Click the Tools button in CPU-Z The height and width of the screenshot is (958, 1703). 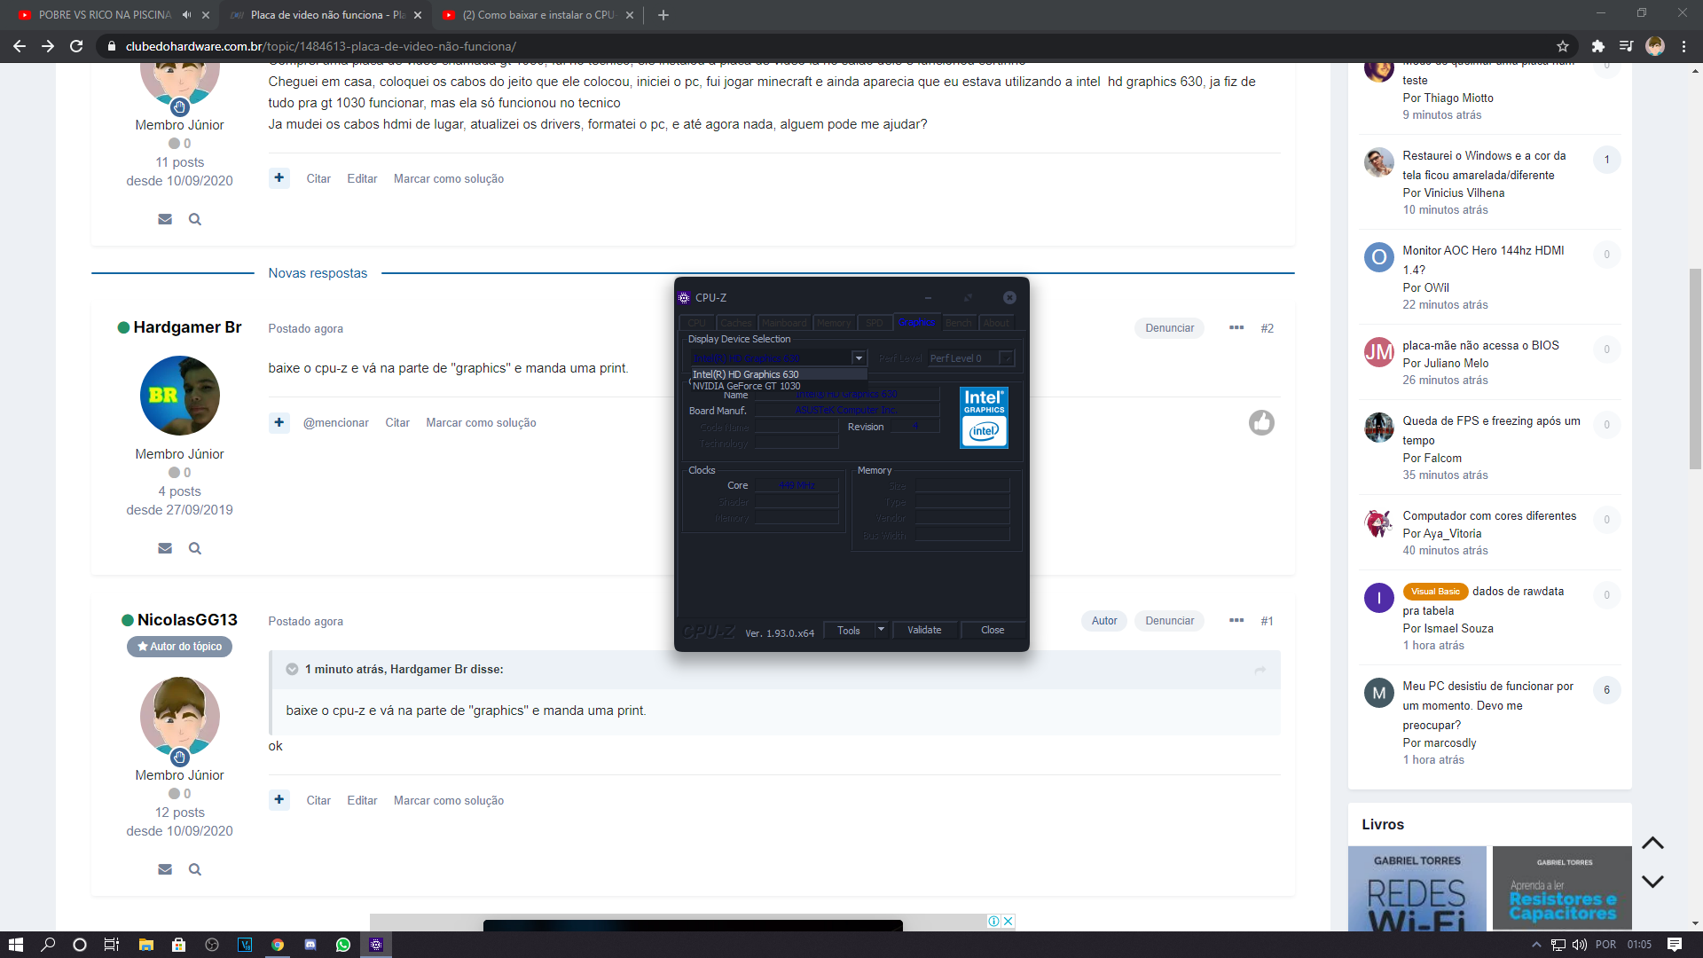[x=849, y=630]
